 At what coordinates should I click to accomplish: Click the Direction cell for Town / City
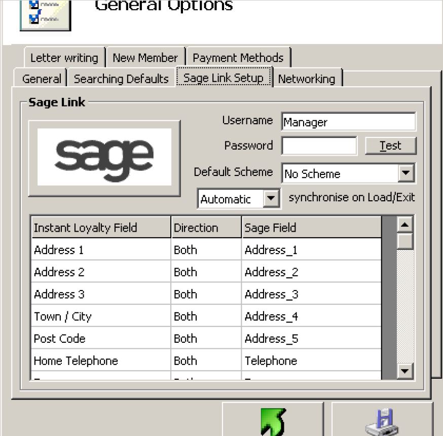tap(206, 316)
